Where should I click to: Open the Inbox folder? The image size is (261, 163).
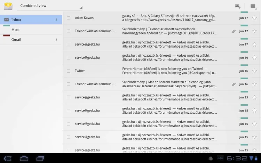click(x=31, y=20)
